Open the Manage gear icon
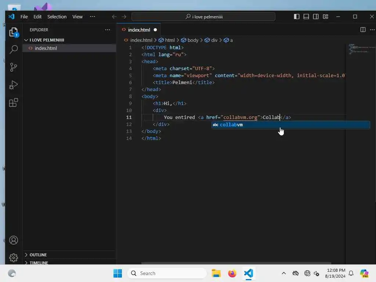 [x=14, y=258]
